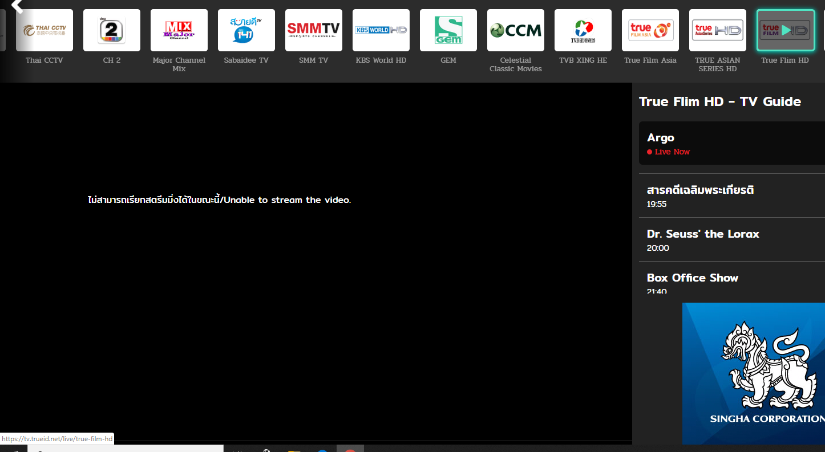Click the 'TRUE ASIAN SERIES HD' name text

coord(718,64)
